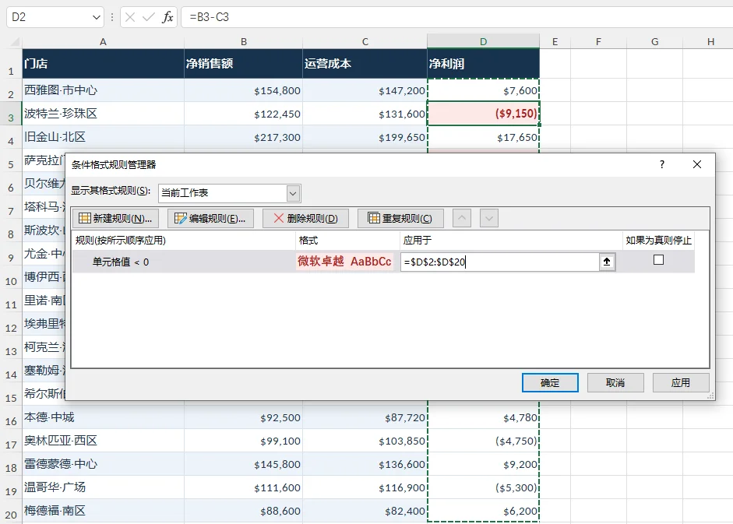
Task: Select column C header
Action: [x=365, y=41]
